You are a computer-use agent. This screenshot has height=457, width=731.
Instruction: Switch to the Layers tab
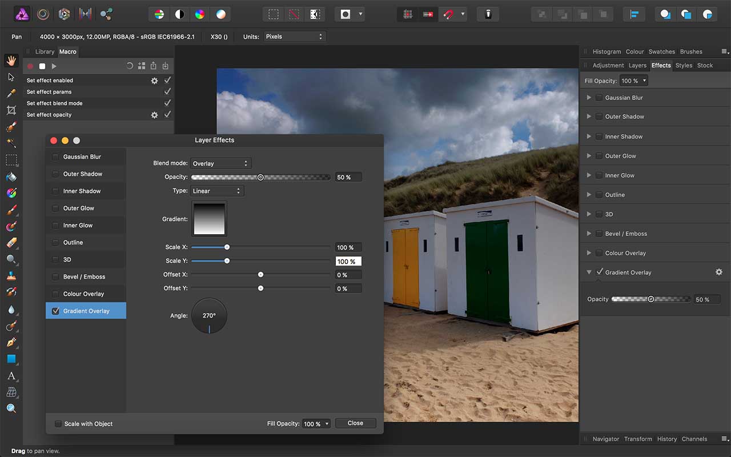(637, 65)
